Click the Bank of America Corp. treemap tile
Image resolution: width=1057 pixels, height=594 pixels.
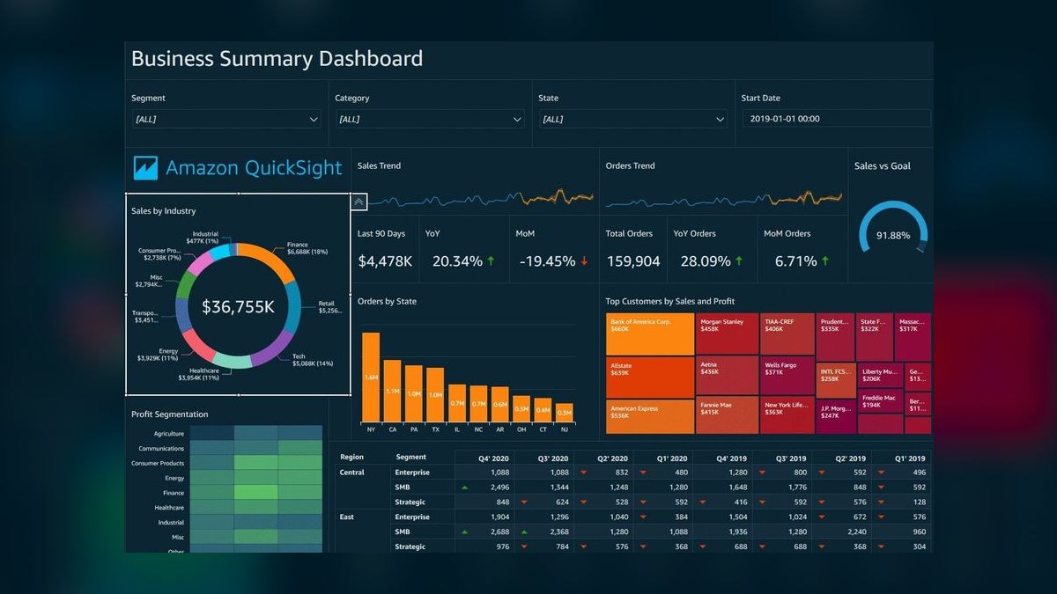651,334
